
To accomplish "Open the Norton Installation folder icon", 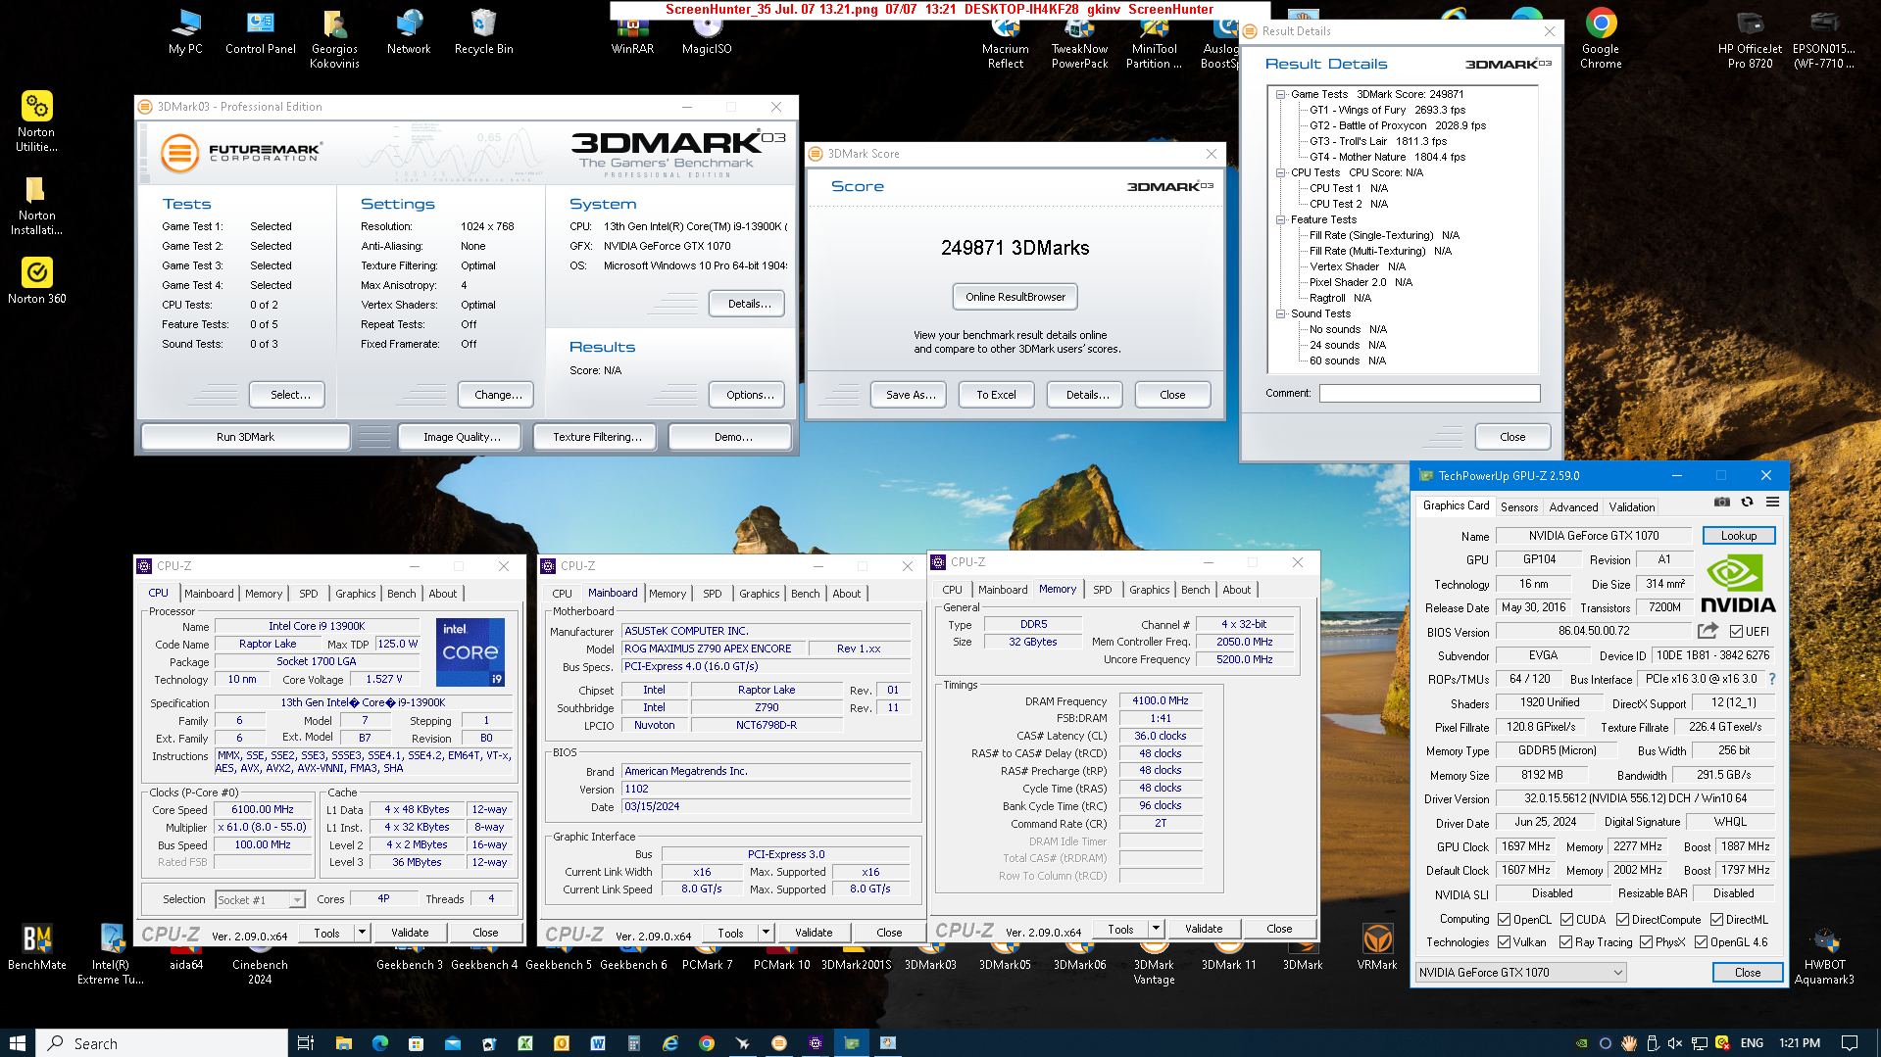I will click(x=37, y=206).
